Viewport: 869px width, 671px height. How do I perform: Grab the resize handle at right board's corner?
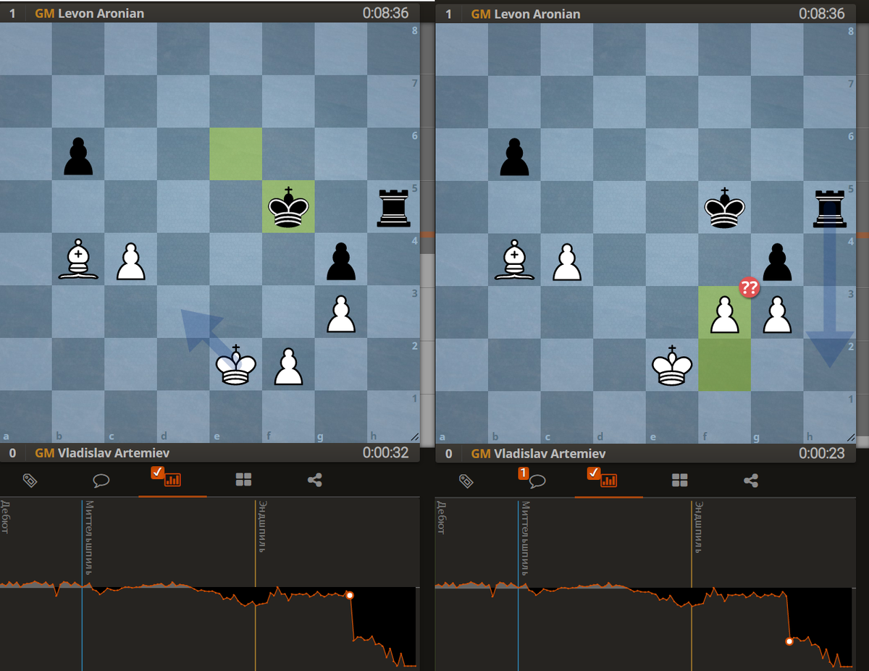tap(852, 437)
